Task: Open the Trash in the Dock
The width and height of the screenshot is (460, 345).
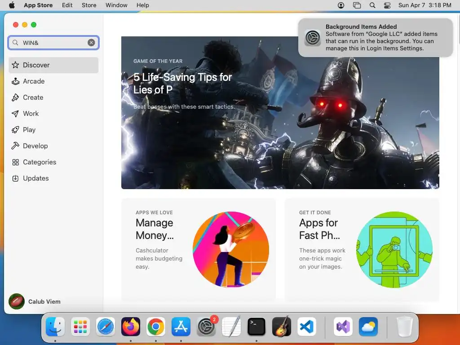Action: (x=405, y=327)
